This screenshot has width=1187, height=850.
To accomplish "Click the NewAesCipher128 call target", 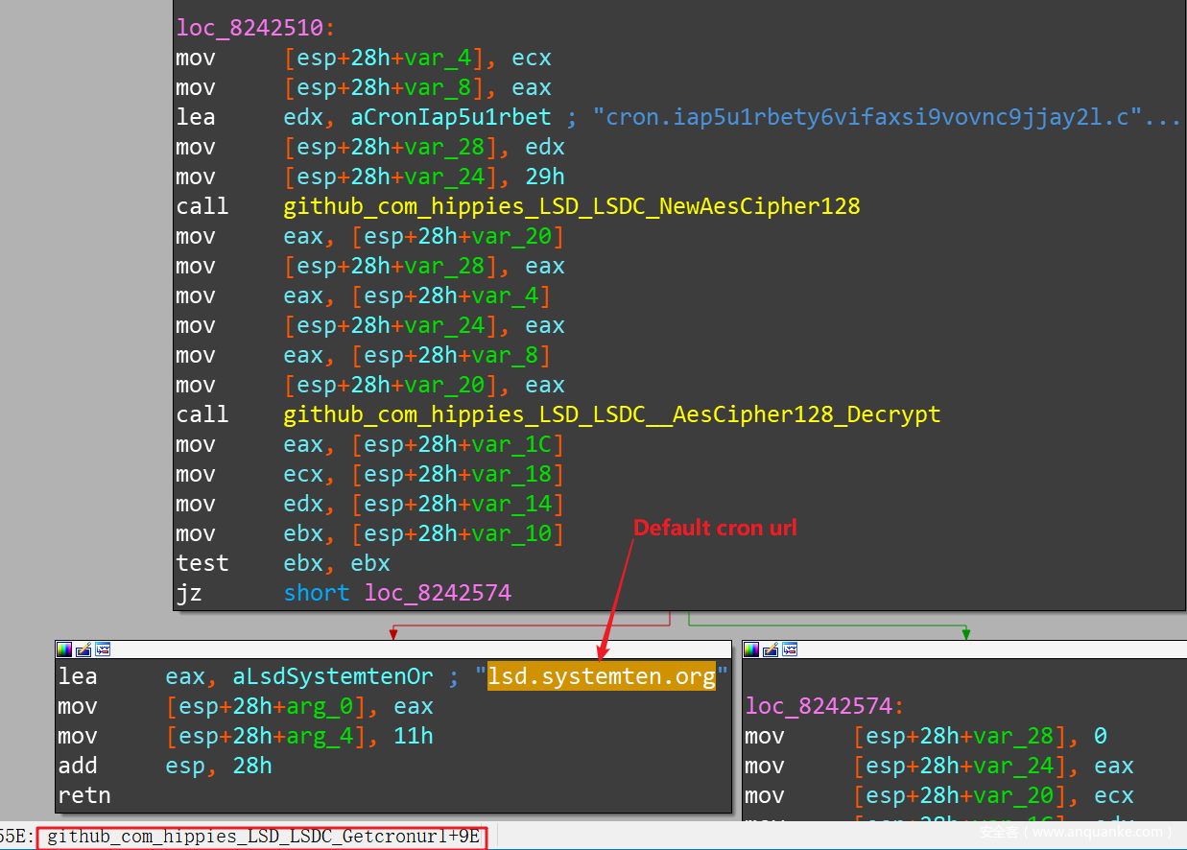I will pos(571,206).
